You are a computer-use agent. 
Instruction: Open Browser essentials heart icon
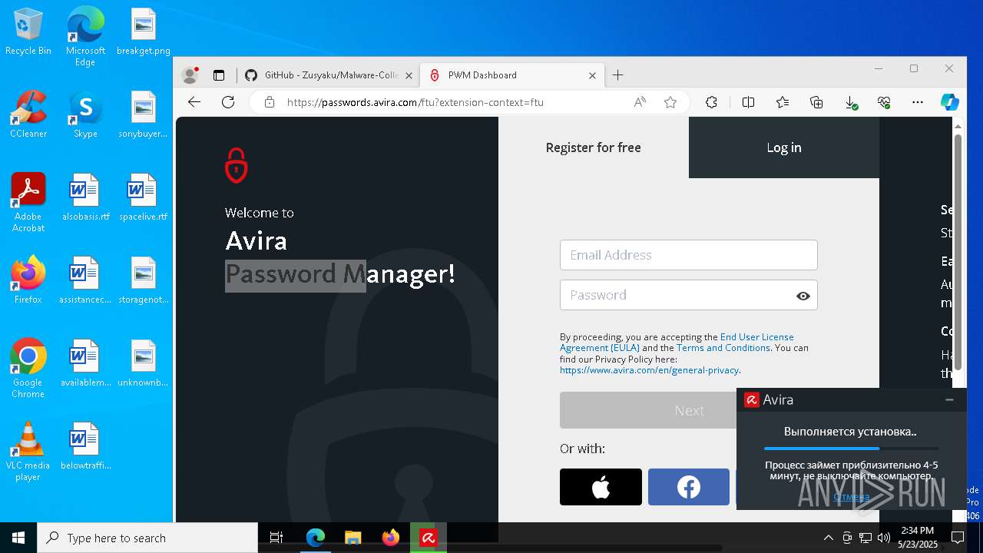[884, 102]
